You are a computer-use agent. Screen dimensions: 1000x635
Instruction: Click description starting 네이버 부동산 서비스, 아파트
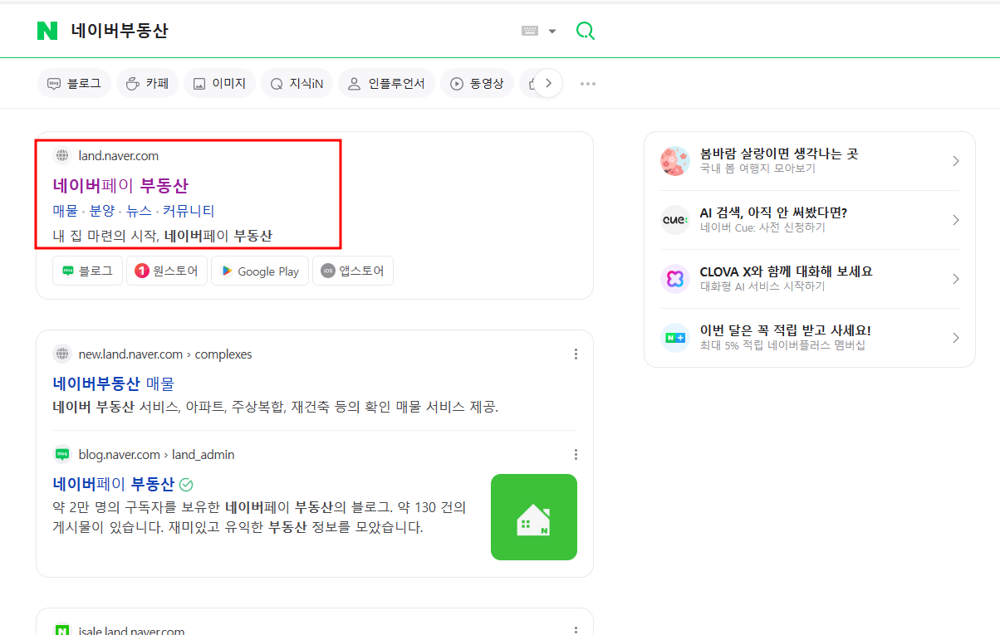pos(275,408)
